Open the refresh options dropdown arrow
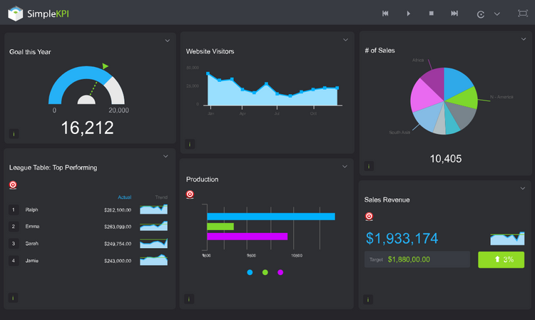The width and height of the screenshot is (535, 320). click(497, 14)
